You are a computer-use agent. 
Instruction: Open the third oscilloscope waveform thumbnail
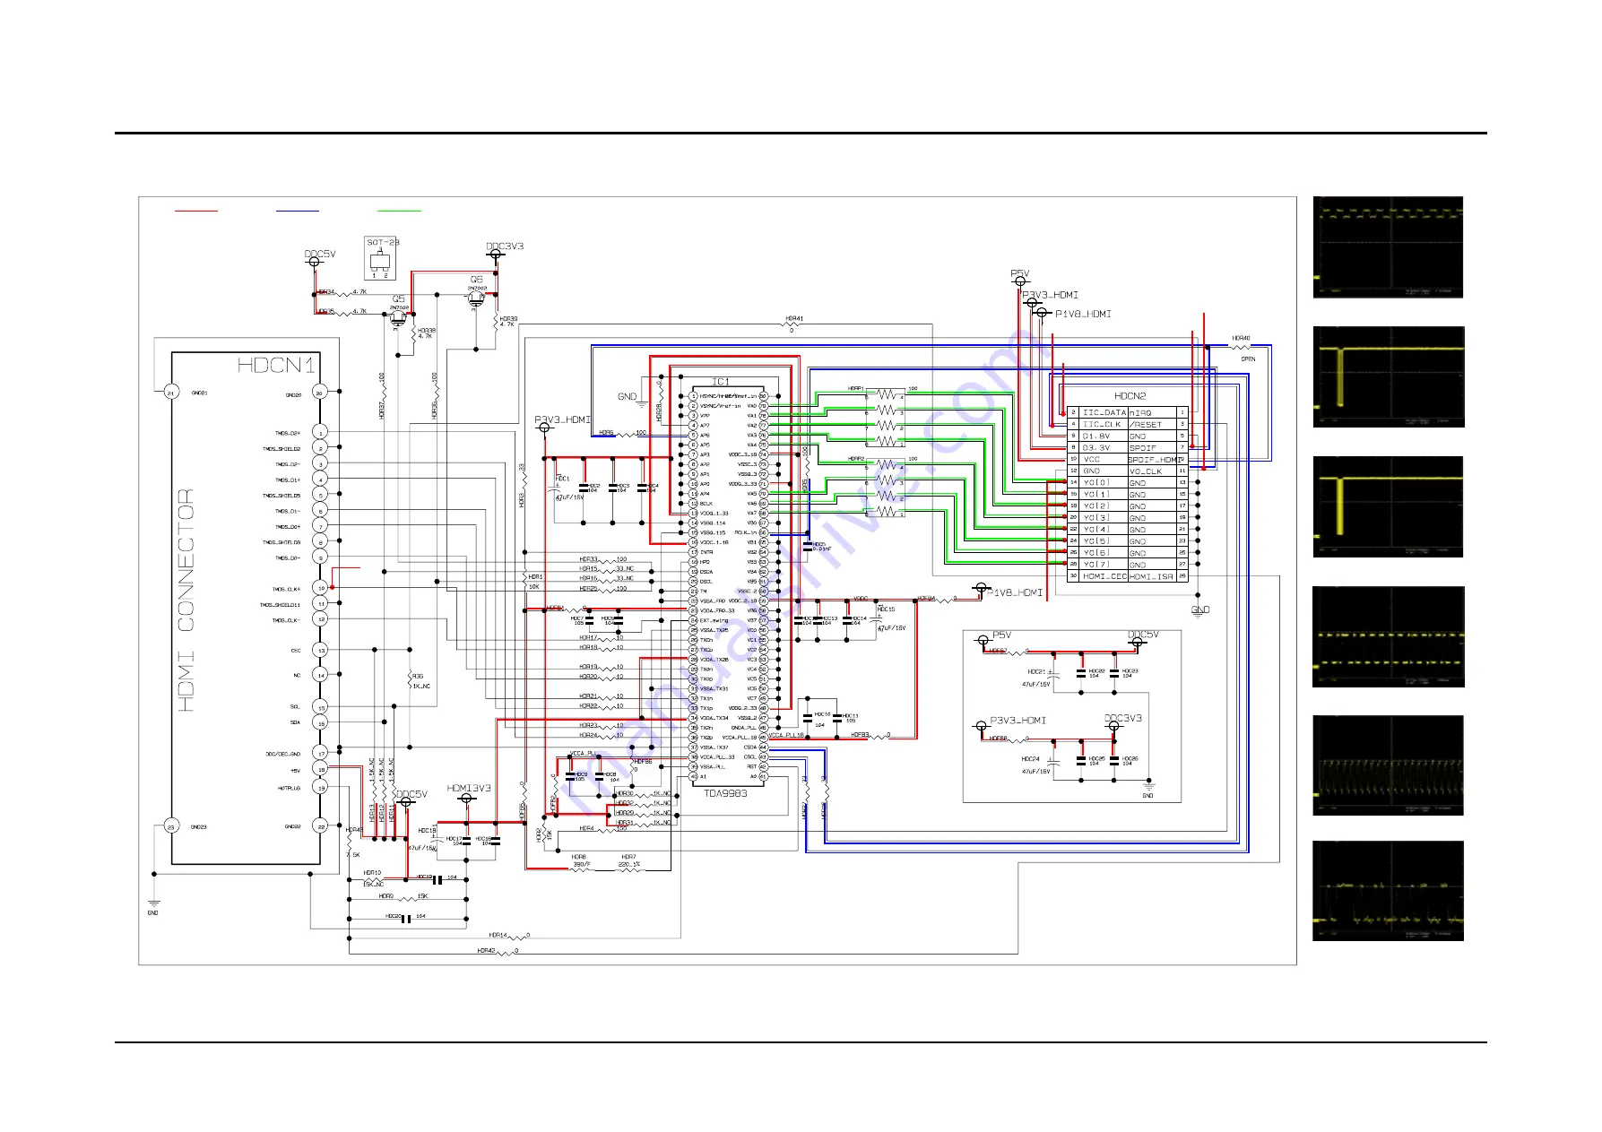[1388, 506]
